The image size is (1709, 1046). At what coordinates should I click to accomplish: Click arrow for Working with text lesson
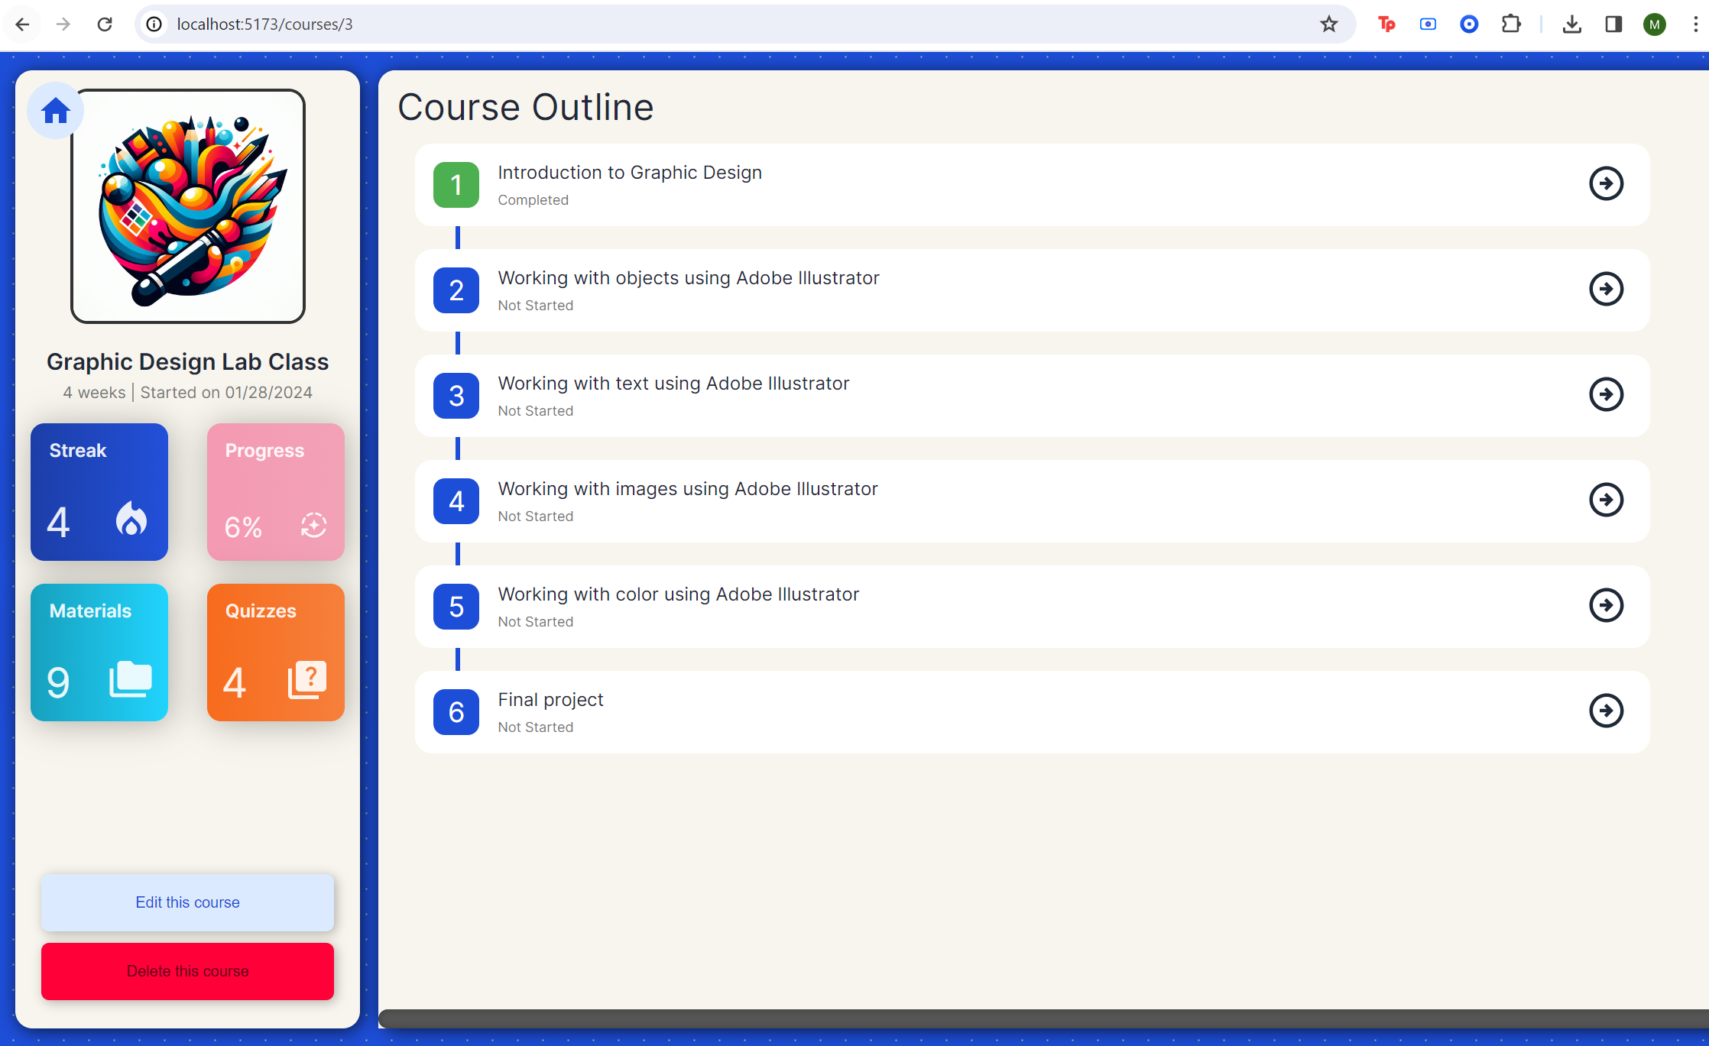[1606, 394]
